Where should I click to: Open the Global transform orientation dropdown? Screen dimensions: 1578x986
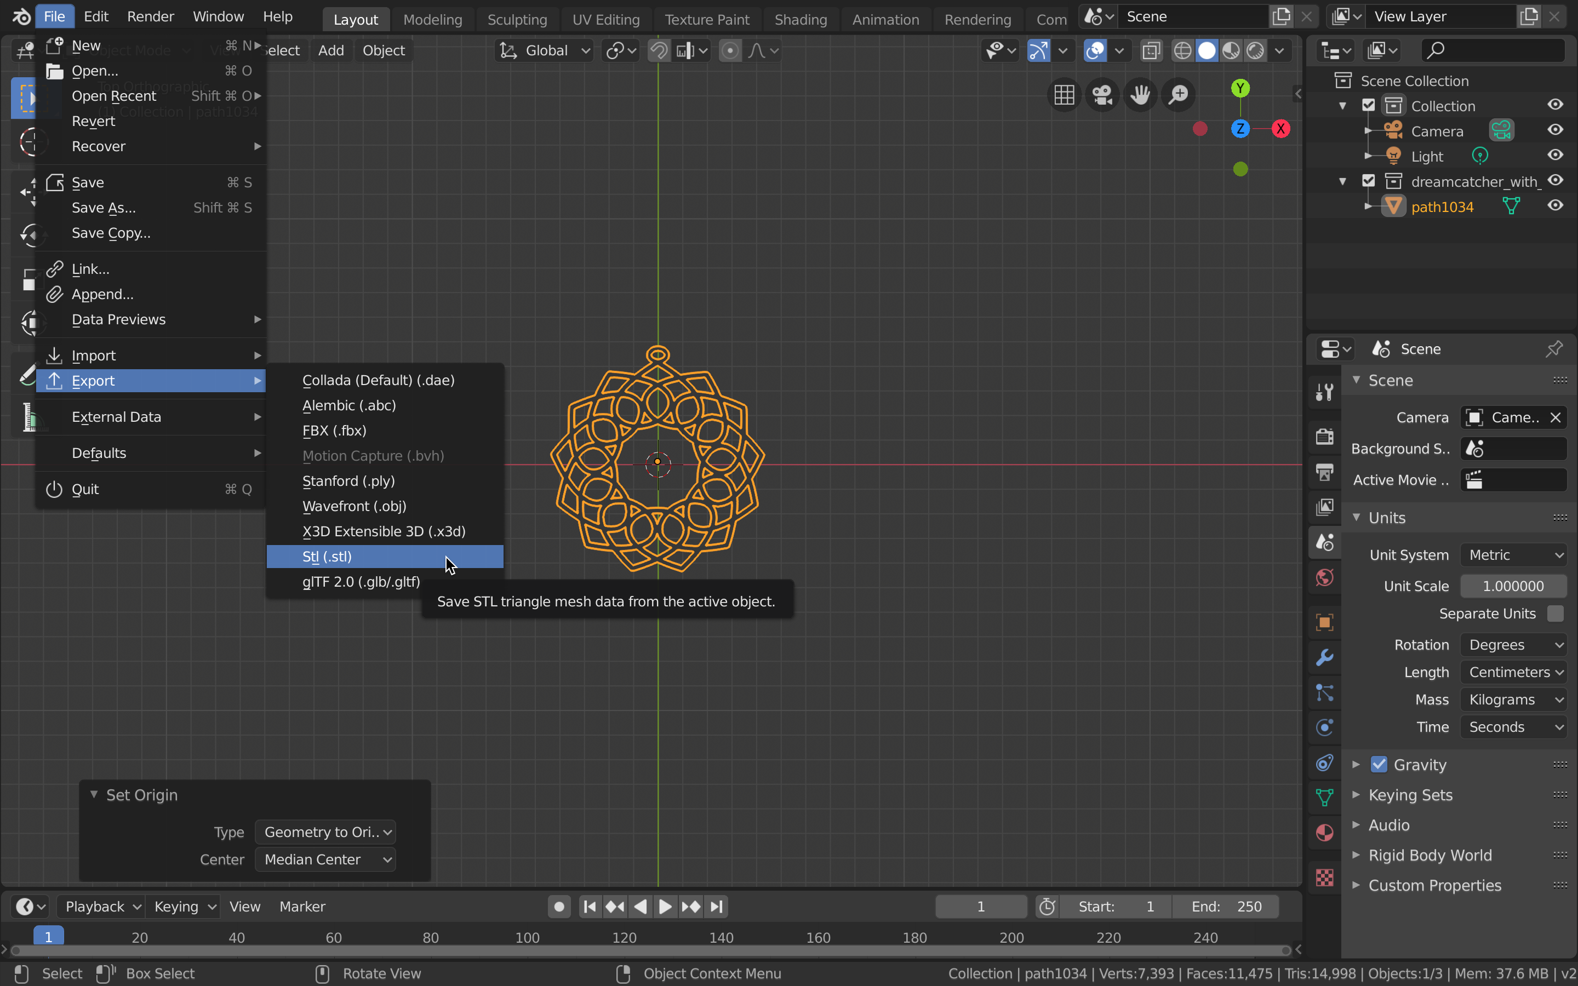[x=545, y=50]
